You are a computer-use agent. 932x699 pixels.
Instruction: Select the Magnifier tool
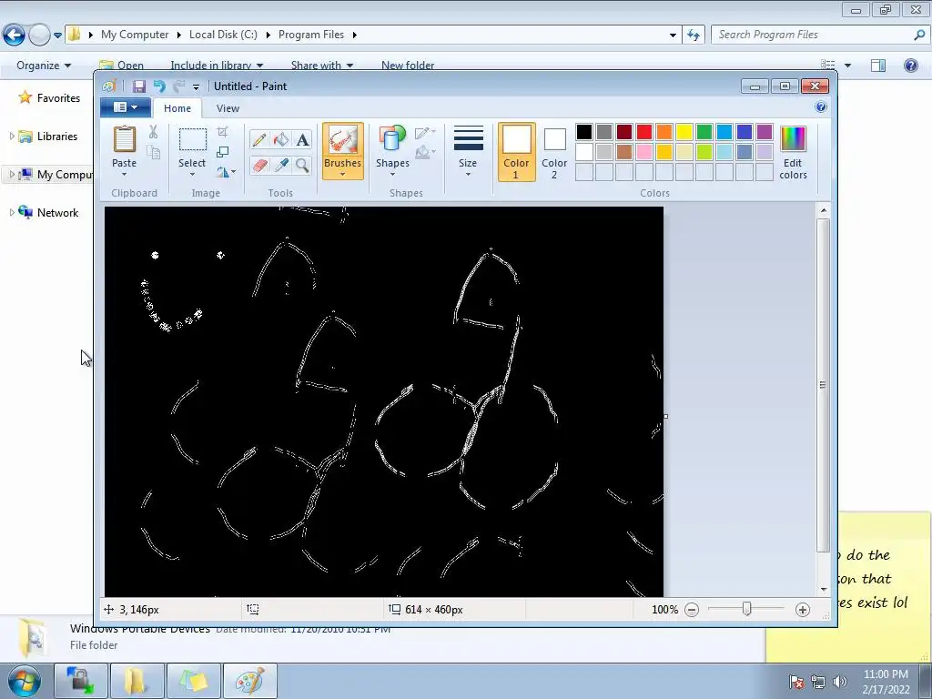[302, 166]
